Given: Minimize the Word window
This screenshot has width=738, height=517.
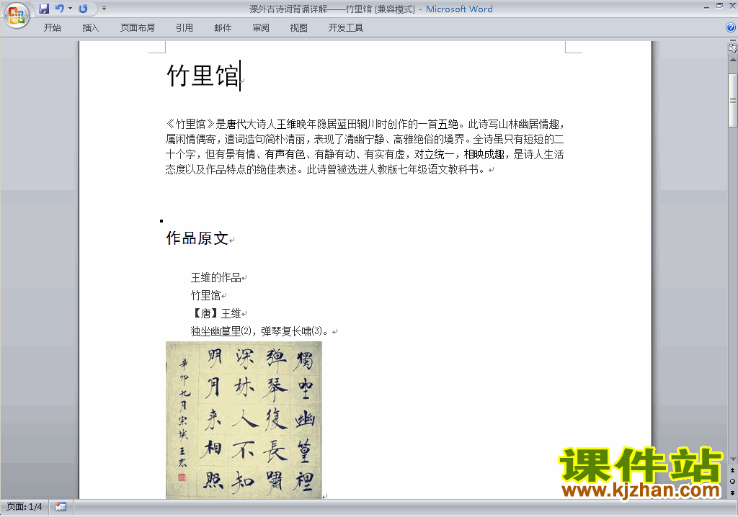Looking at the screenshot, I should click(x=706, y=7).
